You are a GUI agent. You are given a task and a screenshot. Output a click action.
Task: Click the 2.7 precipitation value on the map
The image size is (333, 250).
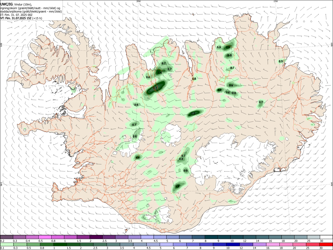(155, 88)
